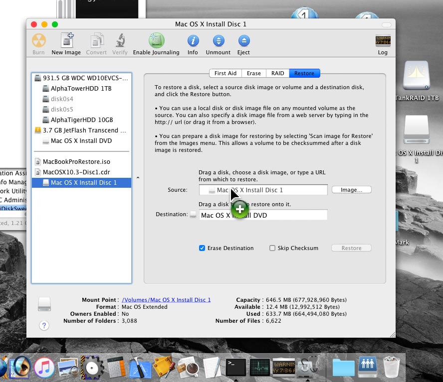Open TextEdit from the Dock
The width and height of the screenshot is (443, 382).
(x=212, y=367)
